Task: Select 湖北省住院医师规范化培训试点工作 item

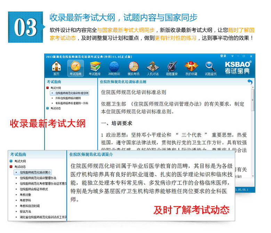Action: coord(43,217)
